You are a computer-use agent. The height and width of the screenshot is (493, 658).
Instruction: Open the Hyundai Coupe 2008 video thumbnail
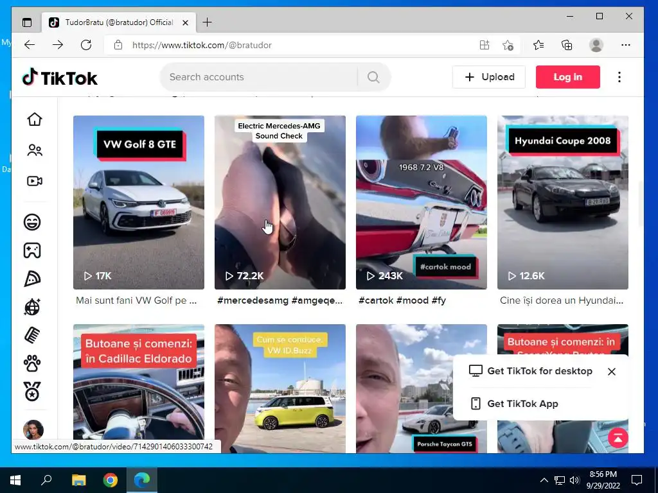[563, 202]
